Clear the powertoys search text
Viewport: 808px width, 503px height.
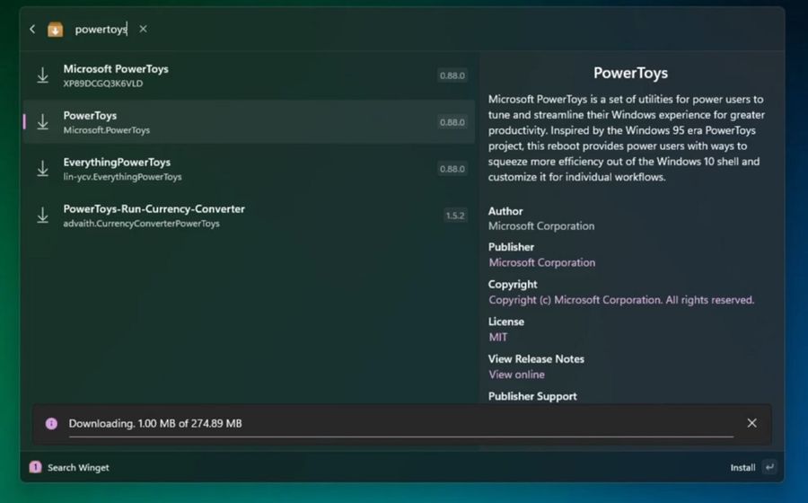(x=144, y=29)
